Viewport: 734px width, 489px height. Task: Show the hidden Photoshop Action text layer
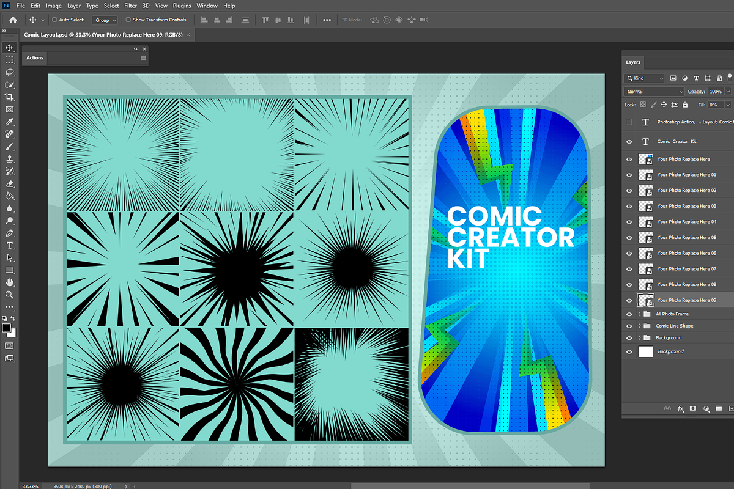click(629, 122)
